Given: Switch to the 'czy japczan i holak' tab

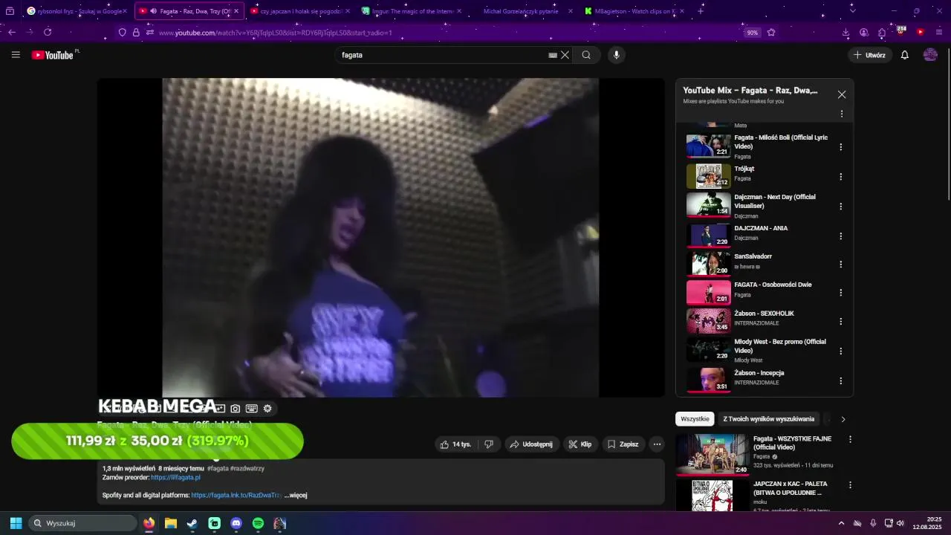Looking at the screenshot, I should click(x=299, y=11).
